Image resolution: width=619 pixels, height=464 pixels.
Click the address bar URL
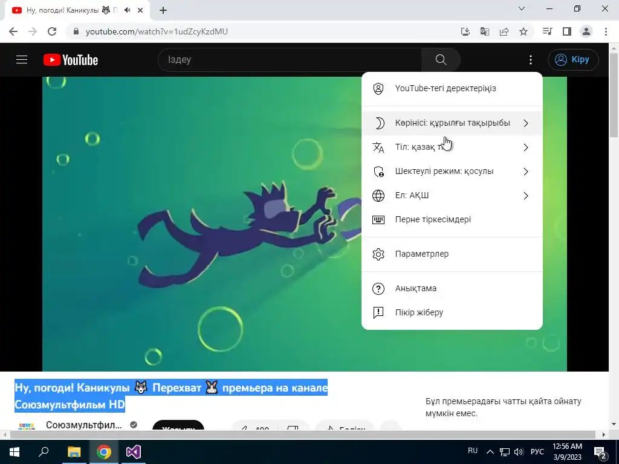point(157,31)
